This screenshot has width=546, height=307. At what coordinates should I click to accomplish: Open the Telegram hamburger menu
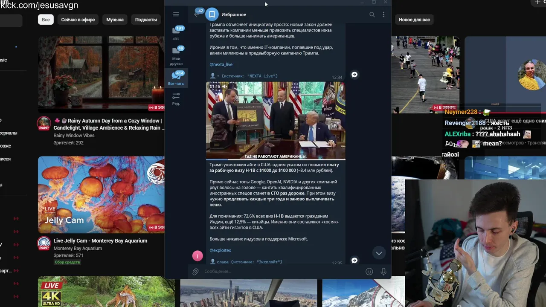click(x=176, y=14)
